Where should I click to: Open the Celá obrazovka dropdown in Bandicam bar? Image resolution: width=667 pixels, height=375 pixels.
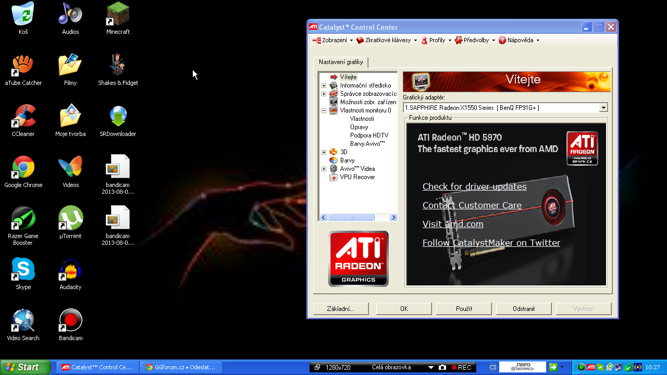pyautogui.click(x=431, y=367)
